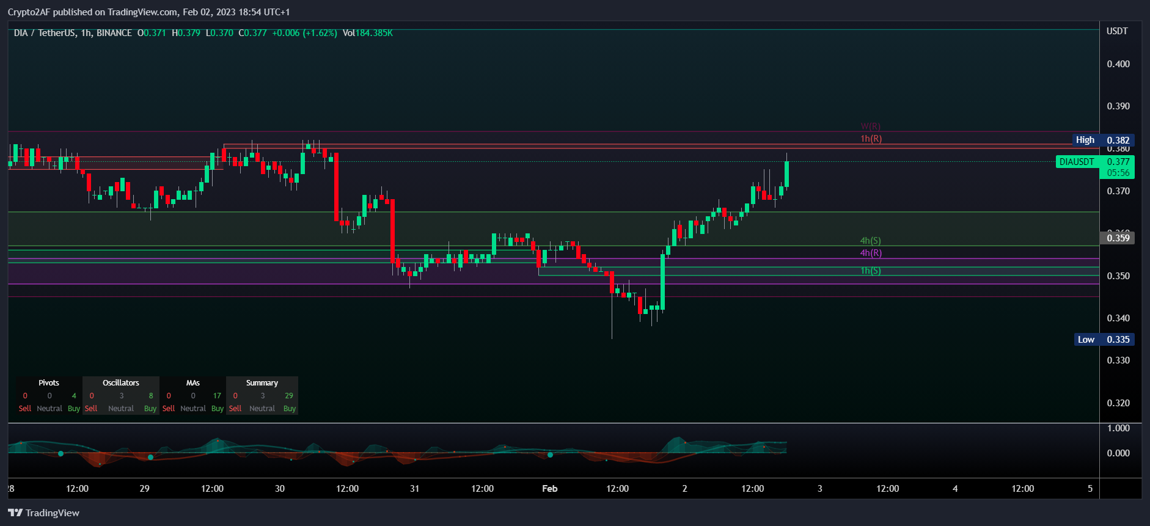The height and width of the screenshot is (526, 1150).
Task: Click the Buy label under Summary
Action: coord(290,409)
